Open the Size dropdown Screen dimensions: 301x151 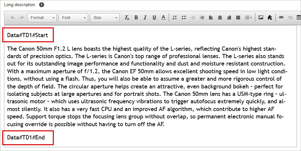(105, 18)
